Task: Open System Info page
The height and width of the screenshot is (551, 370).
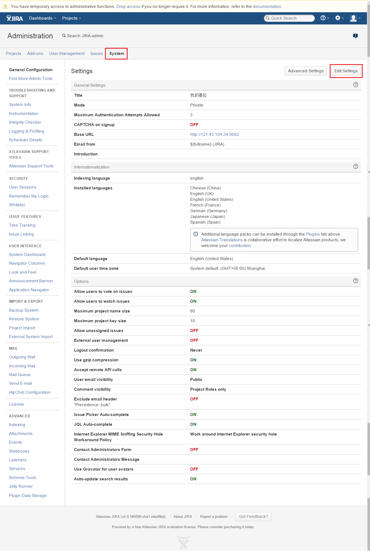Action: click(20, 105)
